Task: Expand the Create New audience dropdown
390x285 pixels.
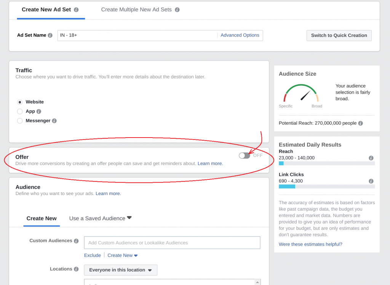Action: (123, 255)
